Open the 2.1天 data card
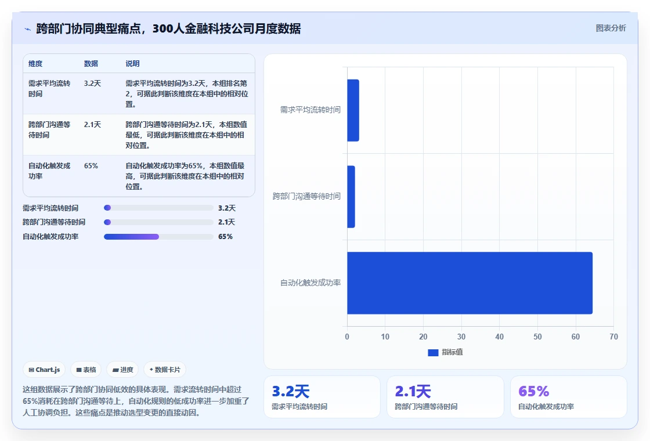Viewport: 650px width, 441px height. 445,397
